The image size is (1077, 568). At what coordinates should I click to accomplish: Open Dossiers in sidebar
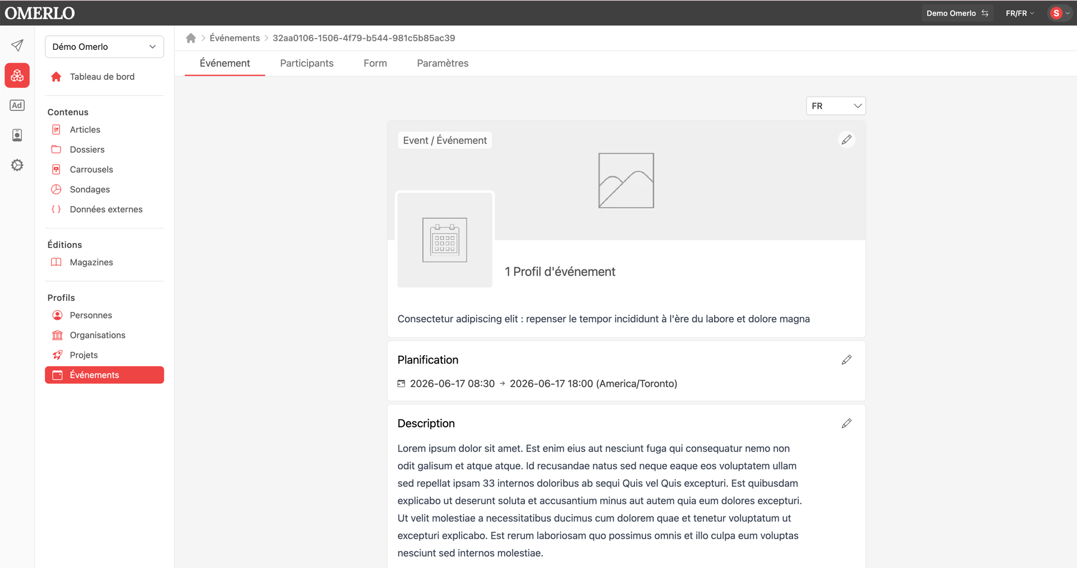click(x=104, y=150)
